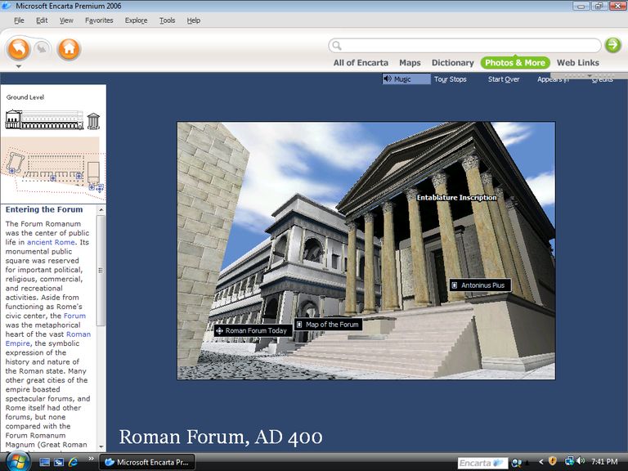Show hidden system tray icons

pyautogui.click(x=541, y=463)
